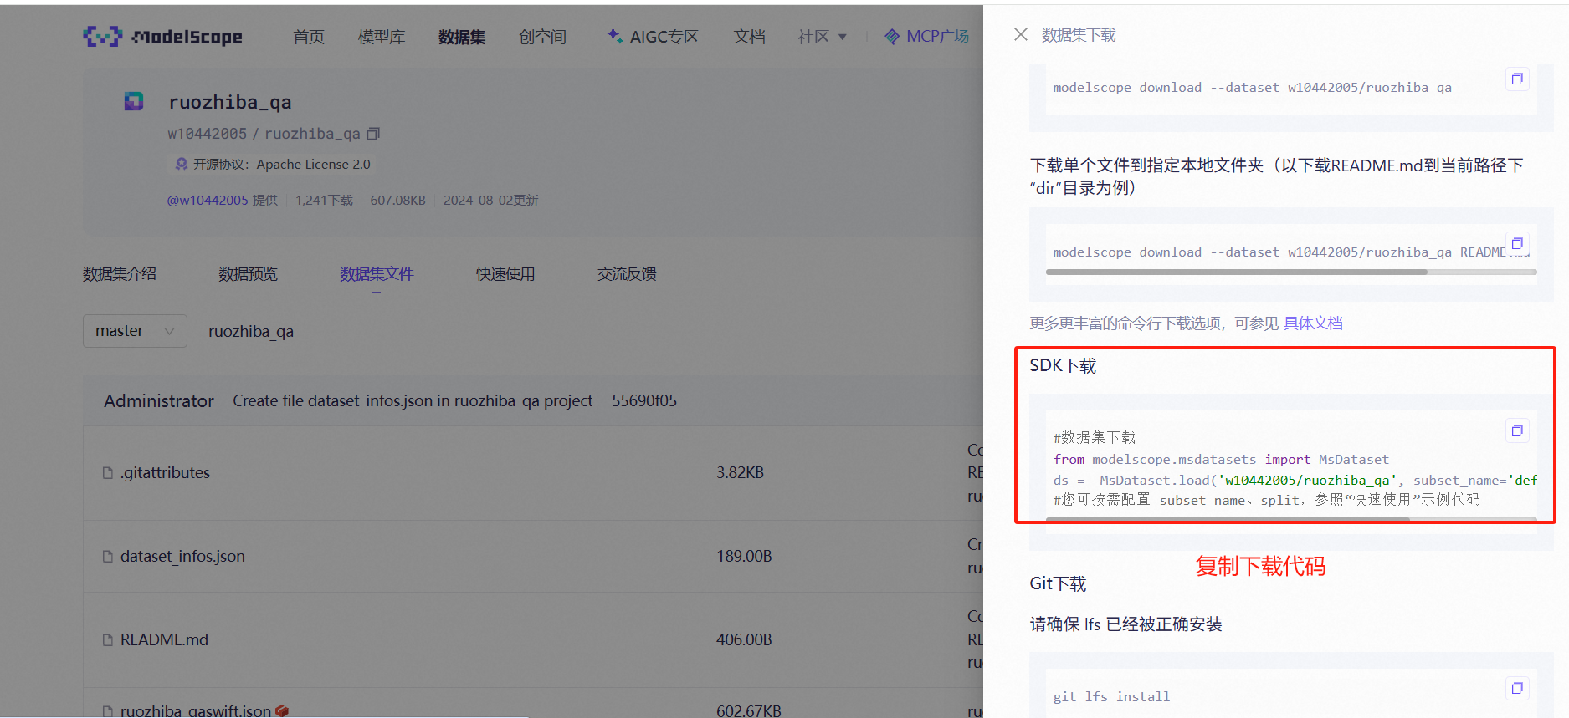Copy the dataset path w10442005/ruozhiba_qa
This screenshot has width=1569, height=718.
click(x=373, y=134)
